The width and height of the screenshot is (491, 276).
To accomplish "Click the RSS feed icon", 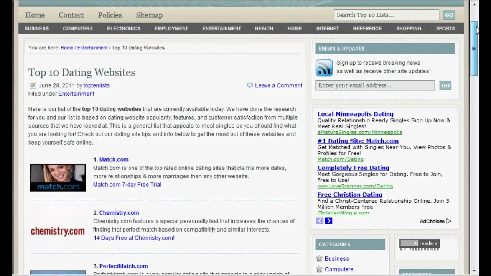I will coord(324,68).
